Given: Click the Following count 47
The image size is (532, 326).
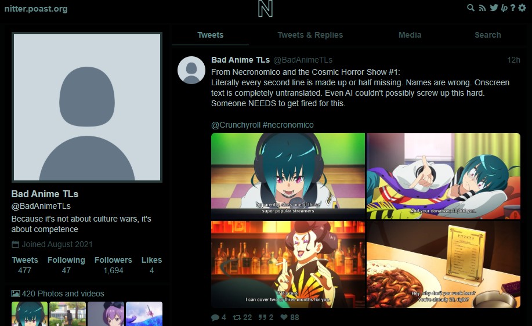Looking at the screenshot, I should click(x=66, y=270).
